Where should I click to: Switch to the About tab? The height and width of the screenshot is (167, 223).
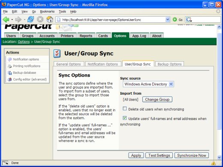157,36
